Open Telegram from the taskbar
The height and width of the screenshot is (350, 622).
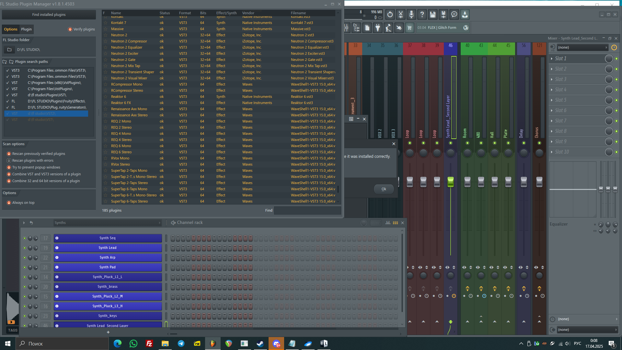(x=181, y=344)
